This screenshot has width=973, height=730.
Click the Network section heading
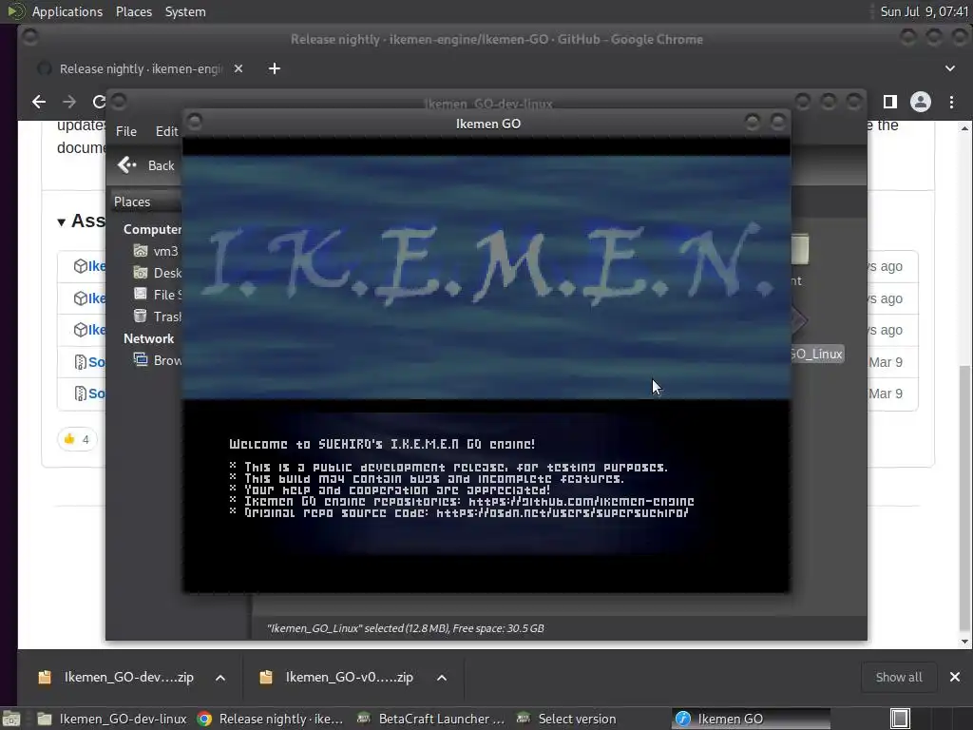(148, 338)
